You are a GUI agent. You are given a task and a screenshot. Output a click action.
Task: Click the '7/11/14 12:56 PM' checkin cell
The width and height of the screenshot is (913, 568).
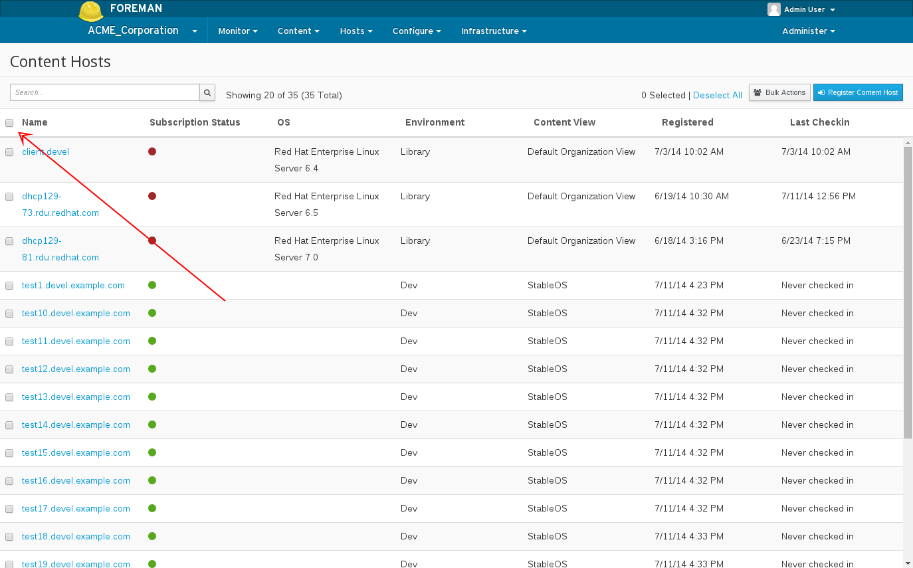819,196
